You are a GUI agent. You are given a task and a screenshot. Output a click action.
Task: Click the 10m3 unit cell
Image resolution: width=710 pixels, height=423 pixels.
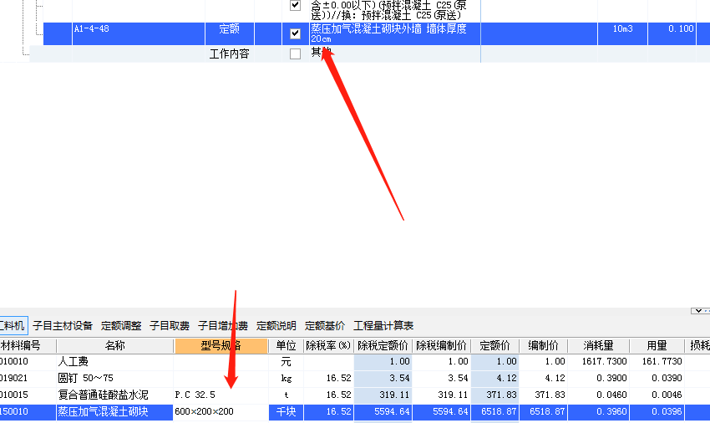pos(622,33)
